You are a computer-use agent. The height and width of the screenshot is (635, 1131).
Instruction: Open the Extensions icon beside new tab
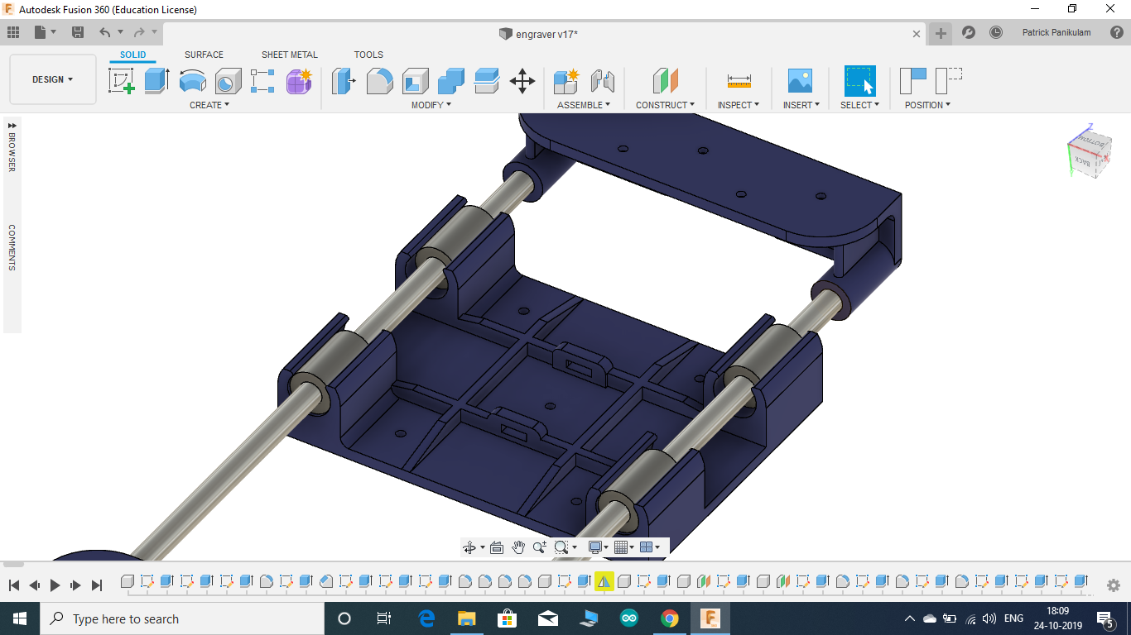(968, 32)
